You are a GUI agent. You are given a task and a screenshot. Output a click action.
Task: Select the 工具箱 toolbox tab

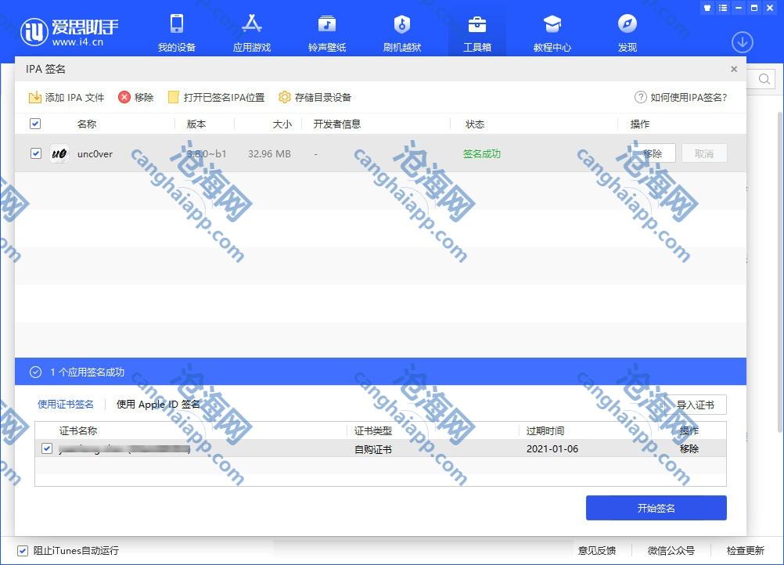pyautogui.click(x=477, y=32)
